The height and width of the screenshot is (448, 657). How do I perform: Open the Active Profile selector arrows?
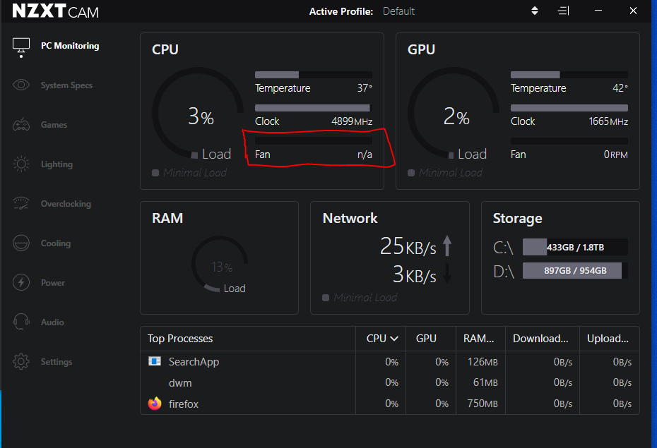[x=535, y=11]
